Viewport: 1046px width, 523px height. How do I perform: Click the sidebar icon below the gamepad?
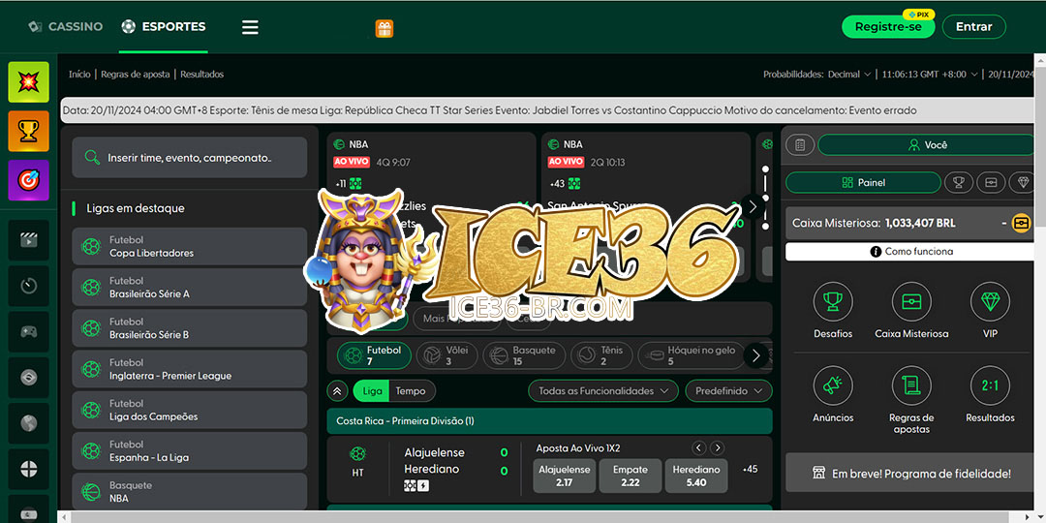click(x=29, y=378)
